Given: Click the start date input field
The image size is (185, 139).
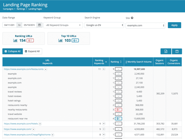Looking at the screenshot, I should [x=10, y=25].
